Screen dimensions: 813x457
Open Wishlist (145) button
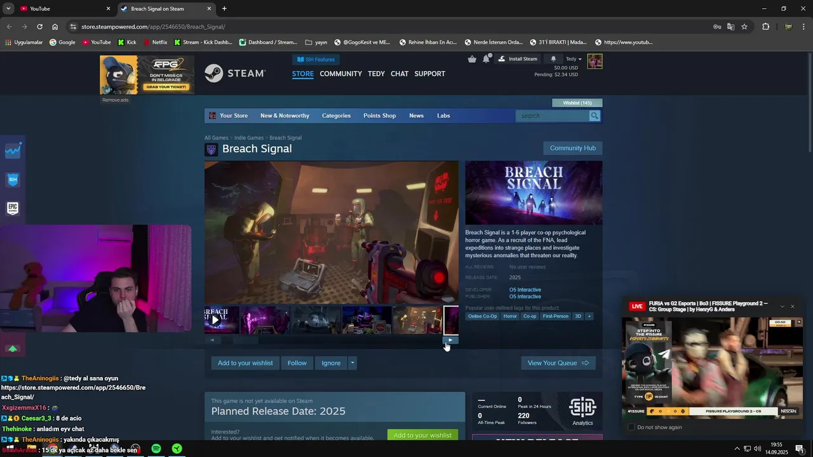coord(577,103)
